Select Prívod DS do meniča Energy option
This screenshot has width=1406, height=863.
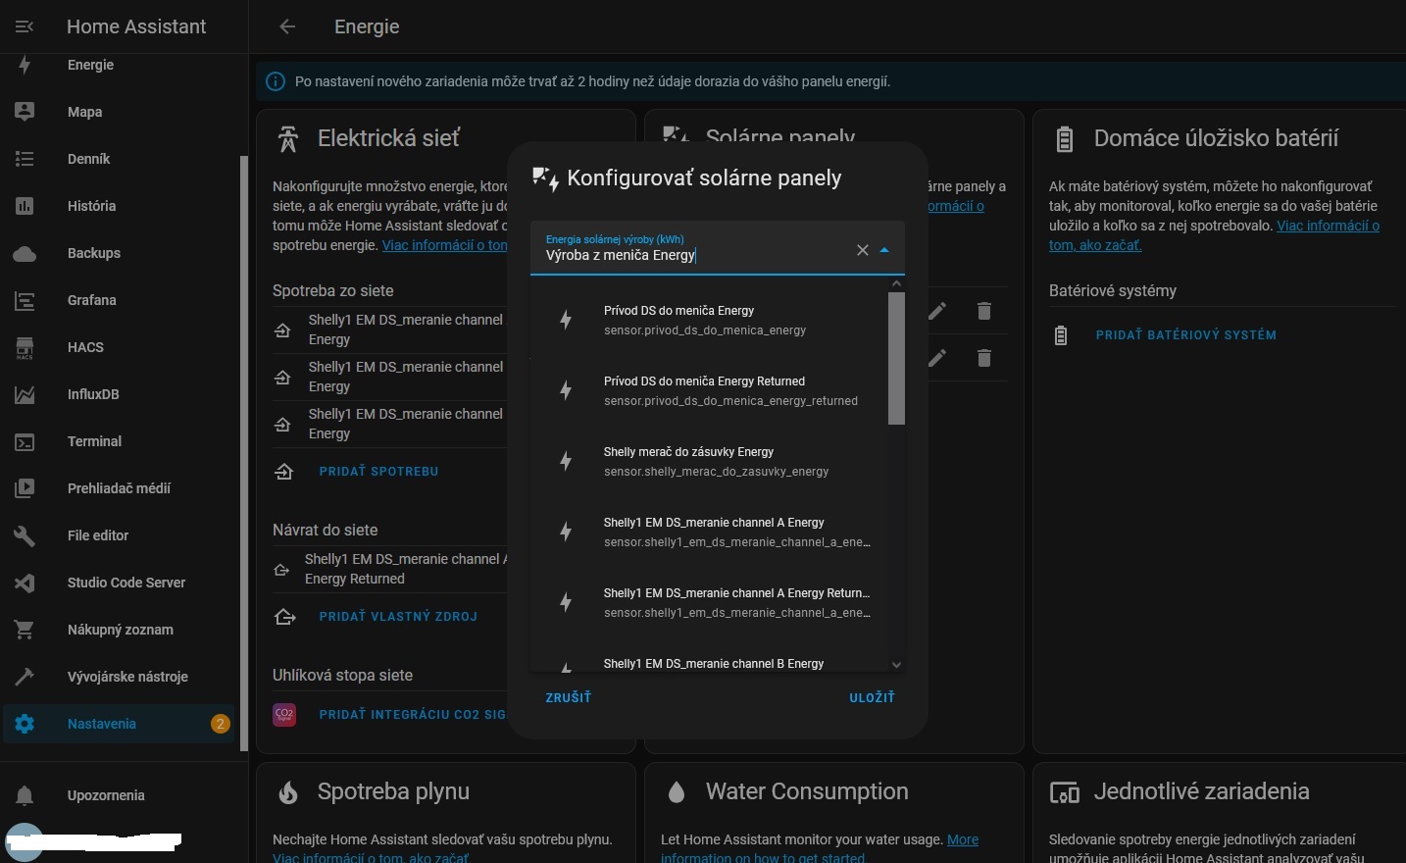[709, 320]
